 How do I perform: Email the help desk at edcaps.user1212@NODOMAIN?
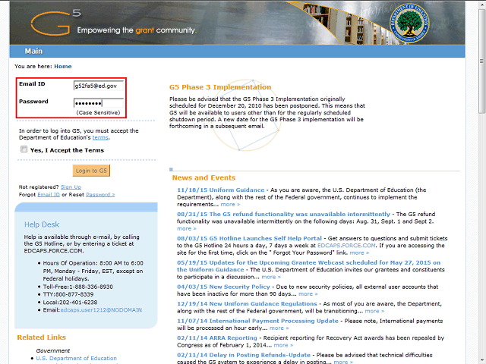101,310
